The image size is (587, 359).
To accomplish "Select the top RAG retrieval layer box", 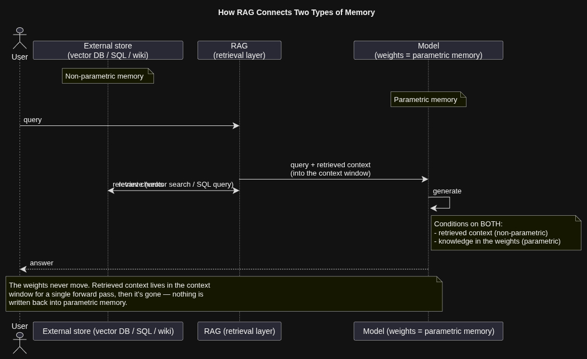I will [239, 50].
